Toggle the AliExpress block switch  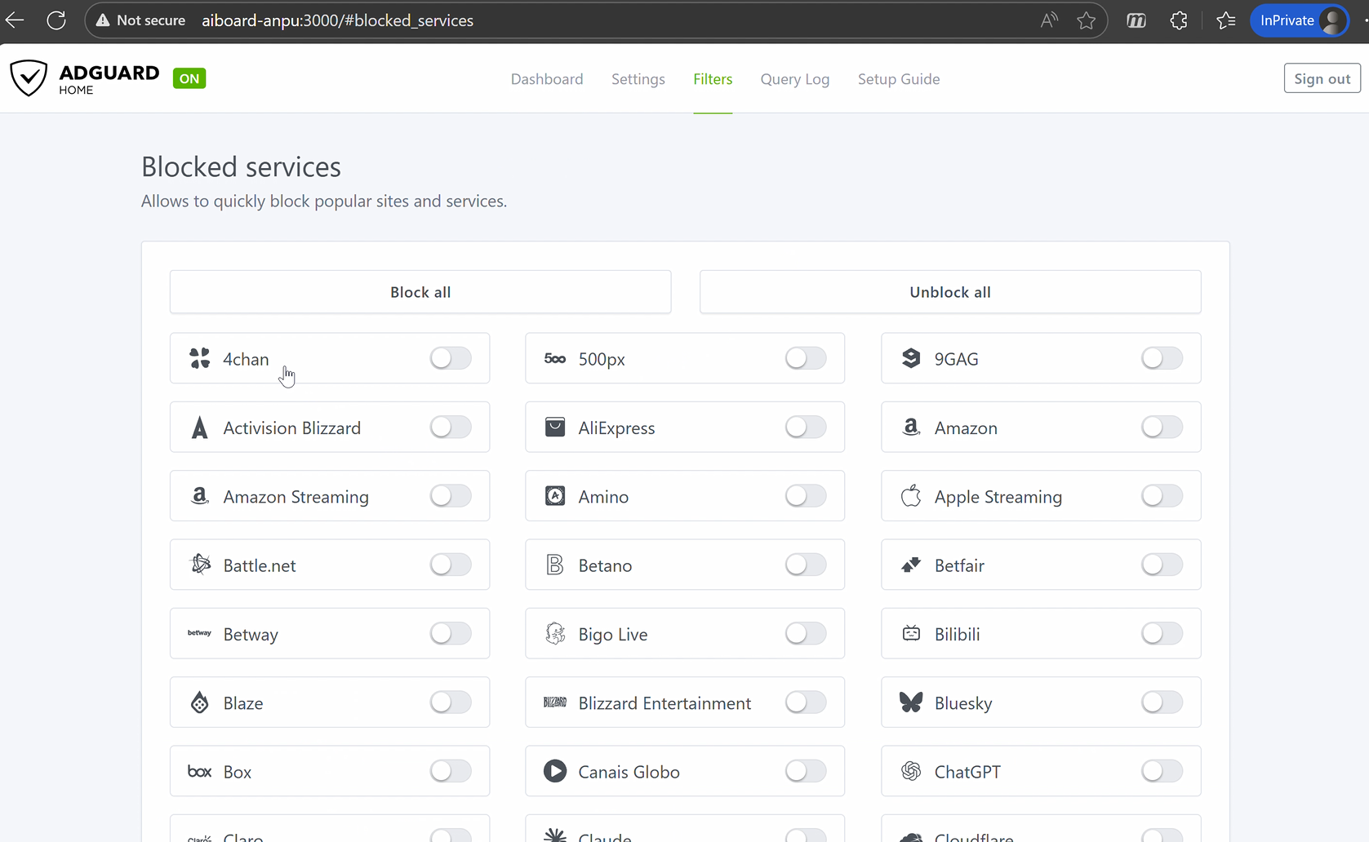(x=806, y=428)
